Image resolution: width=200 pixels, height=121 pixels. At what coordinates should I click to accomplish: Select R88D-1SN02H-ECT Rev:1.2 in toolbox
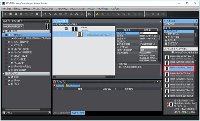coord(179,80)
